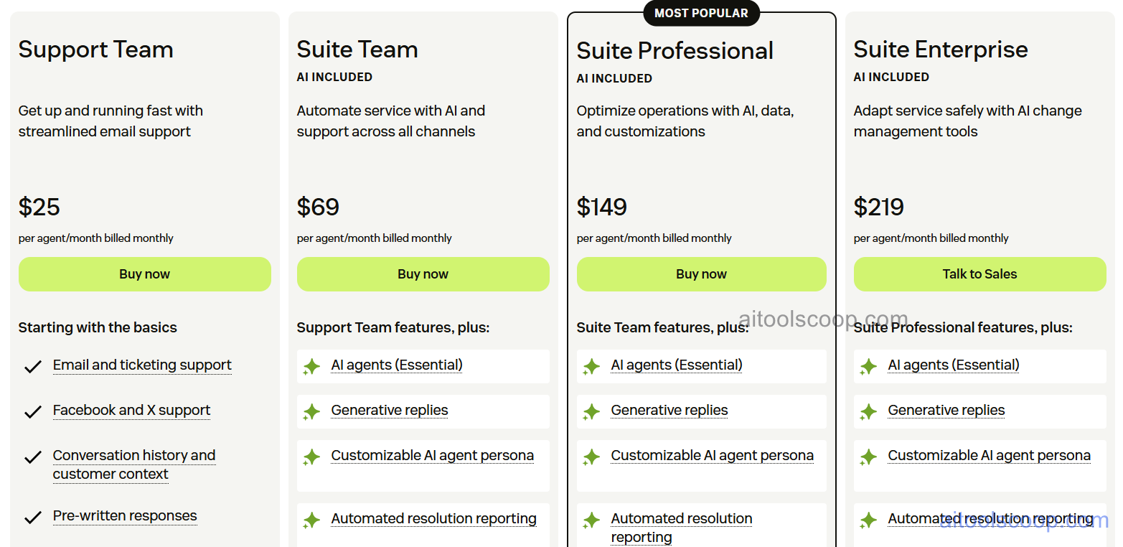
Task: Open the Email and ticketing support link
Action: click(141, 365)
